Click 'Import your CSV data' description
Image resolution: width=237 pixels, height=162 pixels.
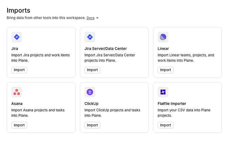pyautogui.click(x=184, y=113)
